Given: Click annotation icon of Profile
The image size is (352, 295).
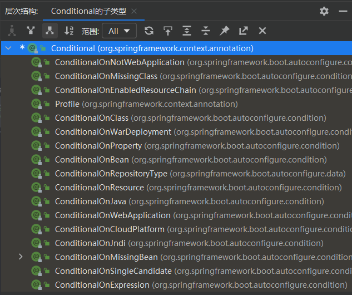Looking at the screenshot, I should 36,104.
